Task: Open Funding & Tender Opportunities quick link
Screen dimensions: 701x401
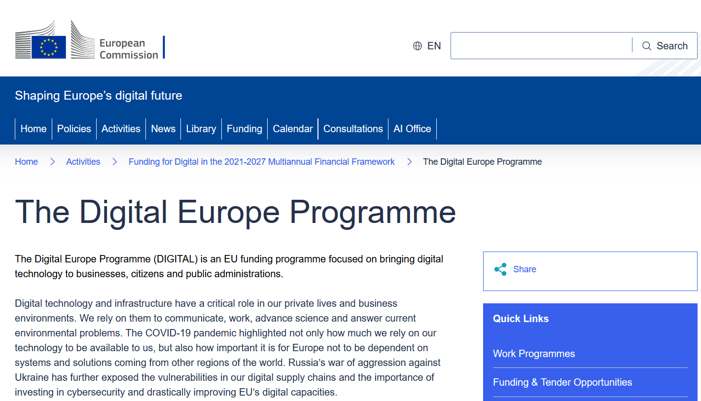Action: click(x=562, y=382)
